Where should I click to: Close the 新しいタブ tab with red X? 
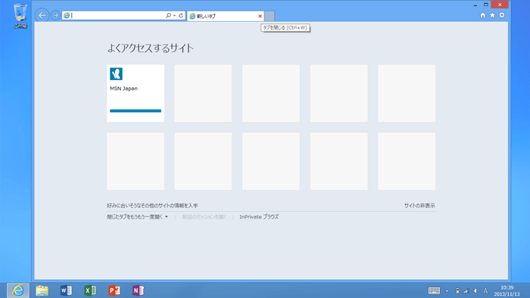tap(260, 16)
